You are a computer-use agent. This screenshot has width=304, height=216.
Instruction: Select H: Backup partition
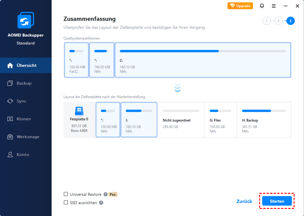(x=264, y=120)
